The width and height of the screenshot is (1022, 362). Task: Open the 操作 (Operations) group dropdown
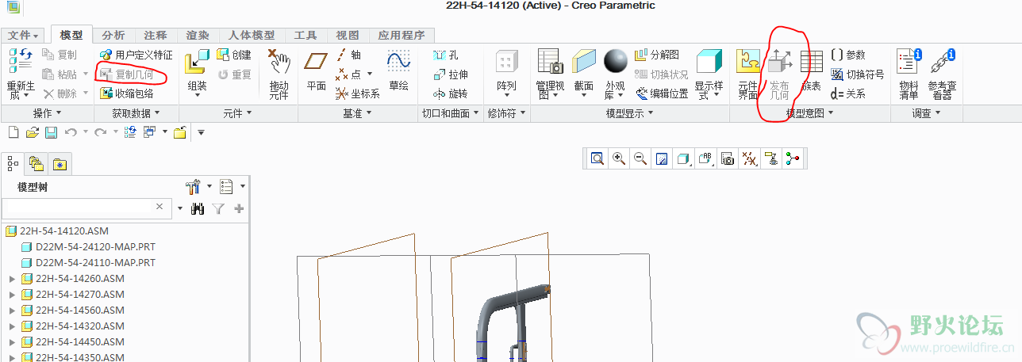(x=45, y=113)
